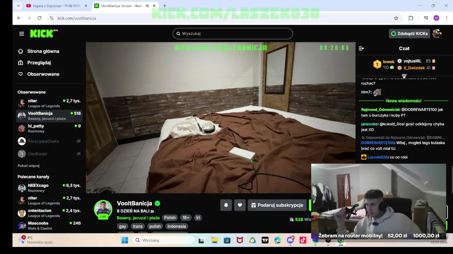Screen dimensions: 453x254
Task: Open Chrome profile M avatar
Action: [436, 18]
